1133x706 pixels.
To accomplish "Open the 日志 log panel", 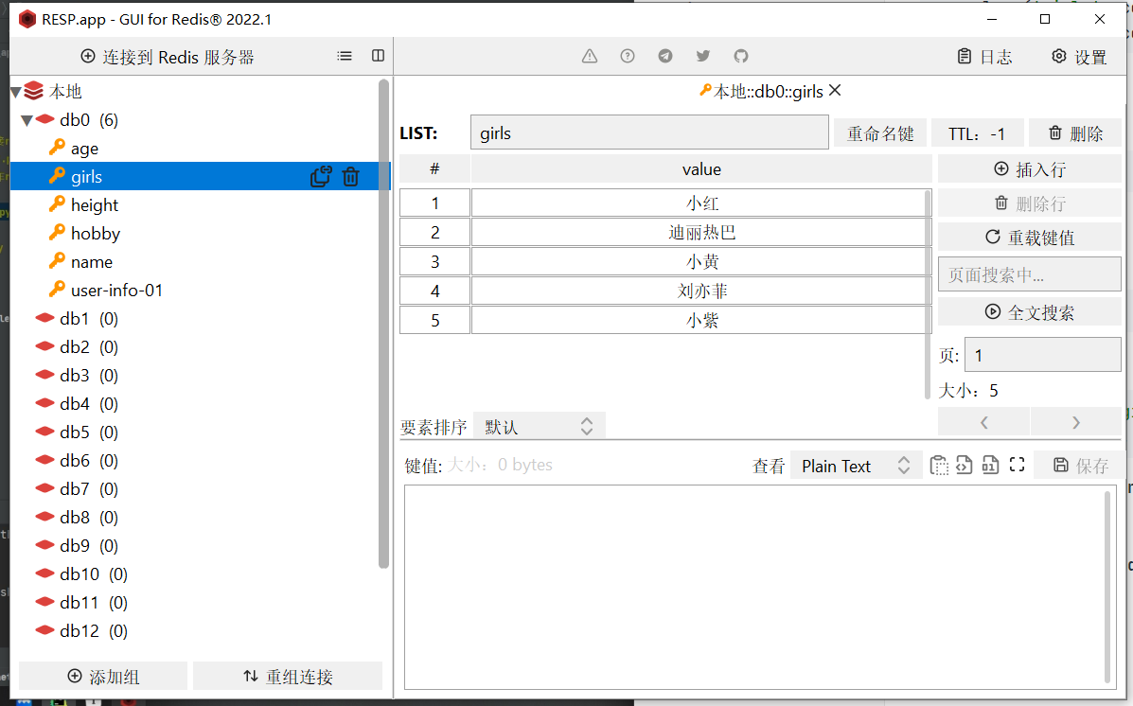I will coord(985,57).
